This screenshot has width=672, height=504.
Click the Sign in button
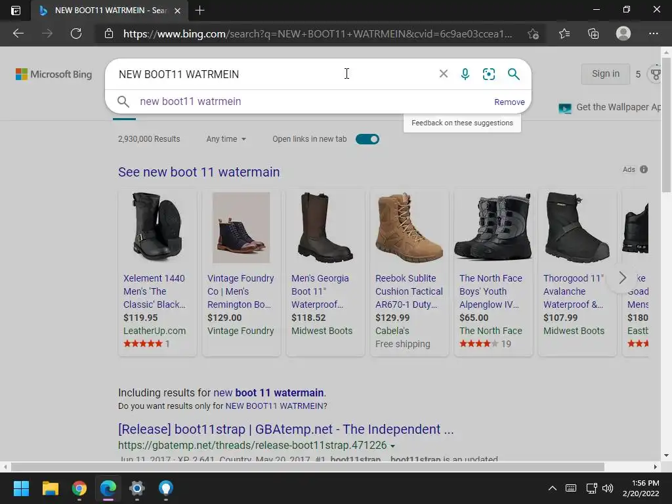pos(606,73)
